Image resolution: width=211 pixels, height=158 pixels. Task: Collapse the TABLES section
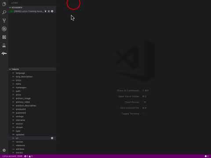[x=14, y=69]
